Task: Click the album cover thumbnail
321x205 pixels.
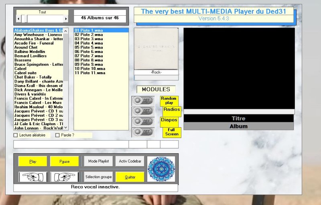Action: (156, 49)
